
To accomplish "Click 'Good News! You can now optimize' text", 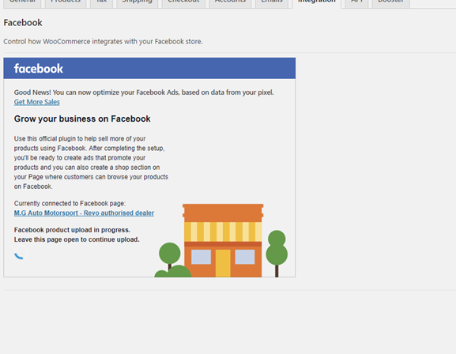I will pos(144,92).
